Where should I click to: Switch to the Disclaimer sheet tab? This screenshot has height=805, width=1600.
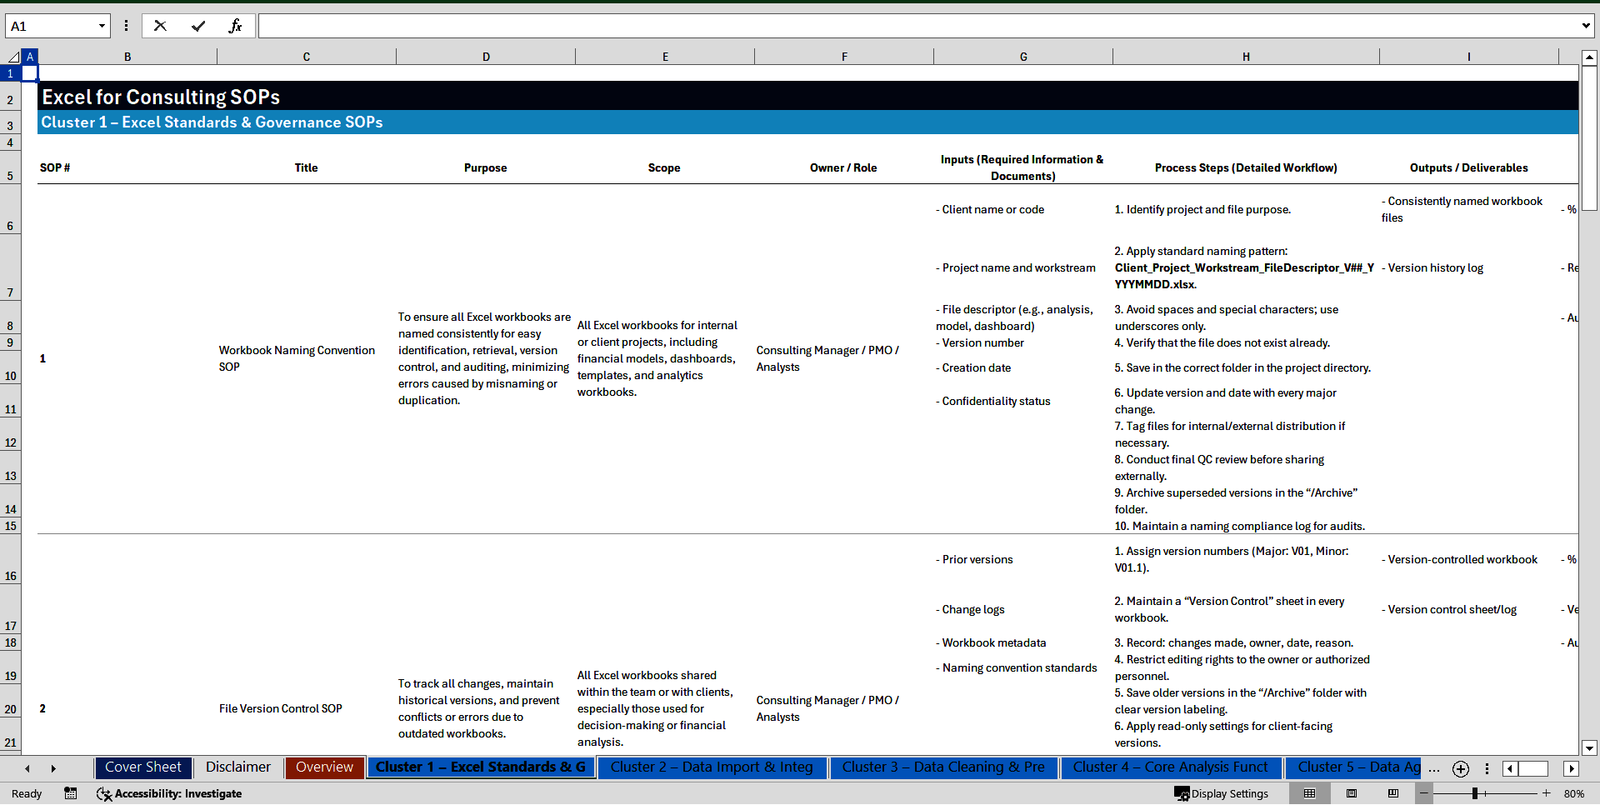[237, 767]
